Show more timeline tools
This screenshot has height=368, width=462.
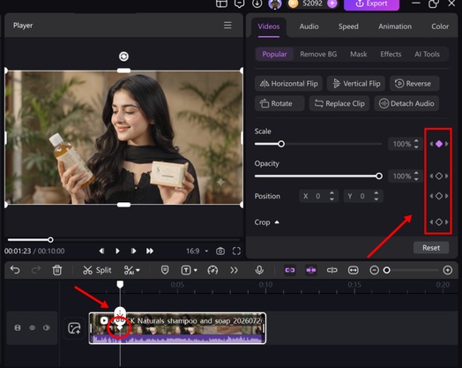(x=234, y=270)
